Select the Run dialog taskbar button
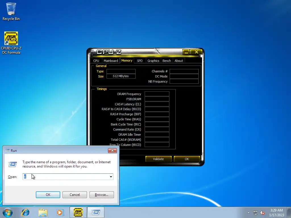 tap(96, 212)
